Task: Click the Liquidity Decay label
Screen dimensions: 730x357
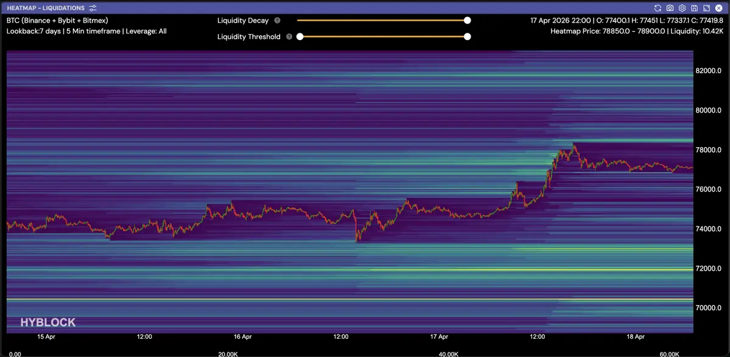Action: point(243,21)
